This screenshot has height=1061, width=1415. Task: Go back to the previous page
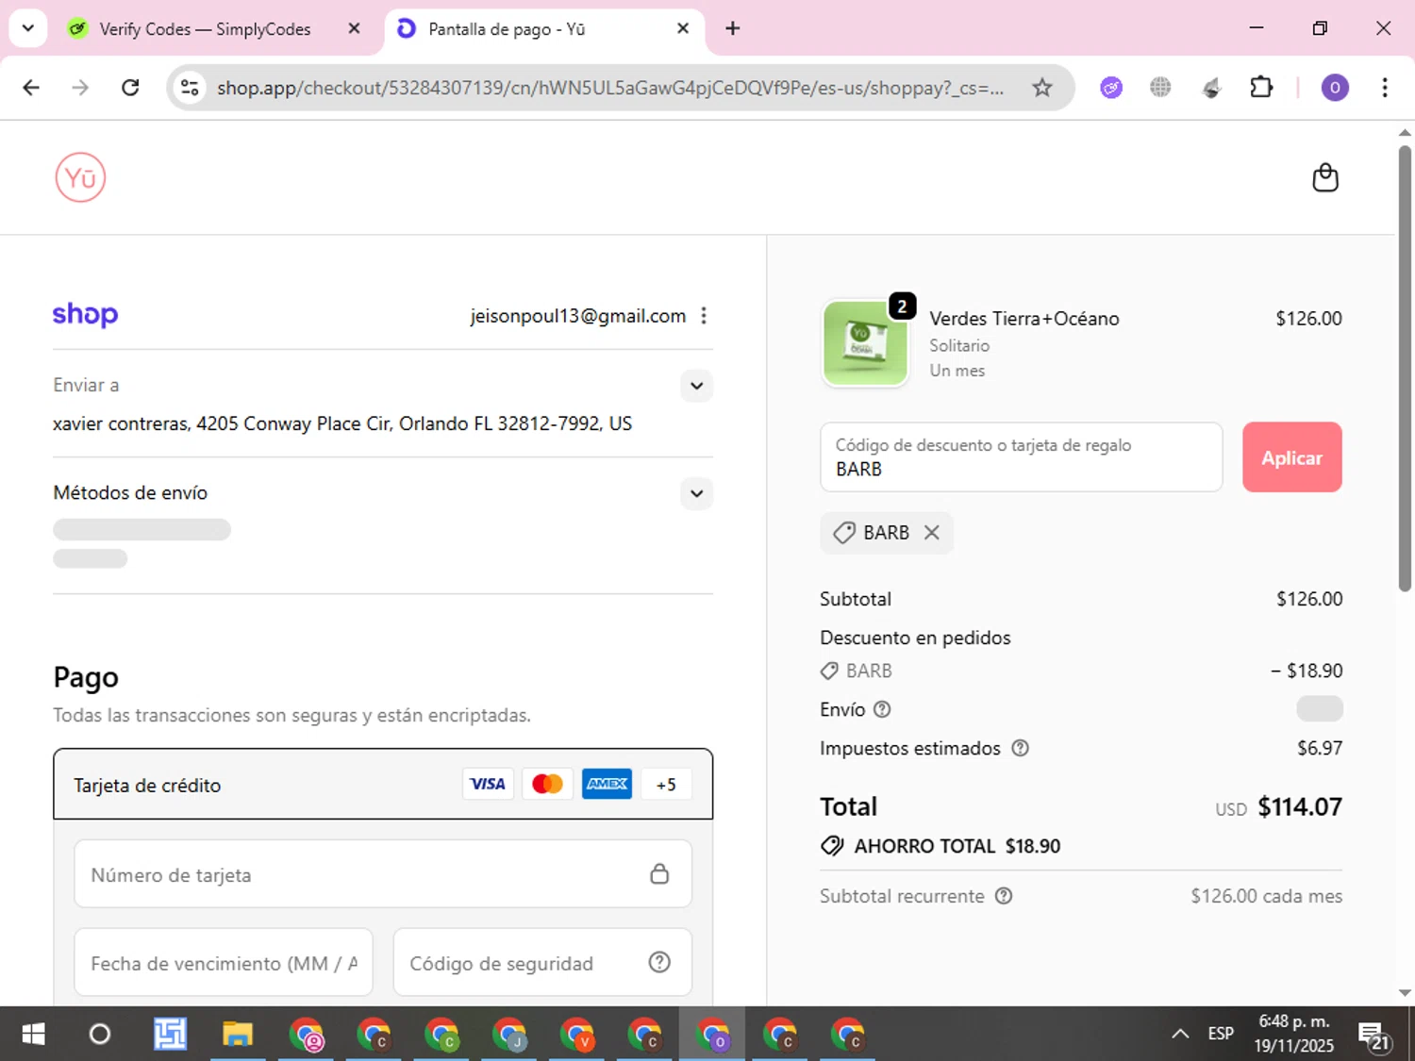coord(31,88)
